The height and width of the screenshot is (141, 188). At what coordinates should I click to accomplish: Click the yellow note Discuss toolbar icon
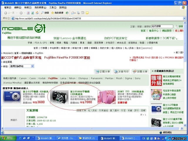[87, 13]
